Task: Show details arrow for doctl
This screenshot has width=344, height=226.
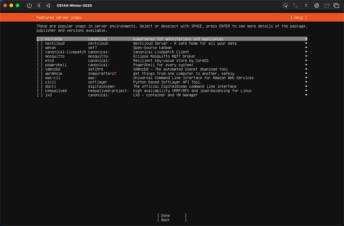Action: tap(306, 86)
